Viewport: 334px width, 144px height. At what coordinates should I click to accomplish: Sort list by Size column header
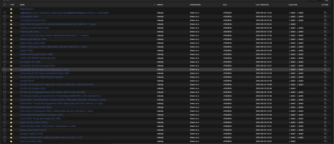(225, 5)
